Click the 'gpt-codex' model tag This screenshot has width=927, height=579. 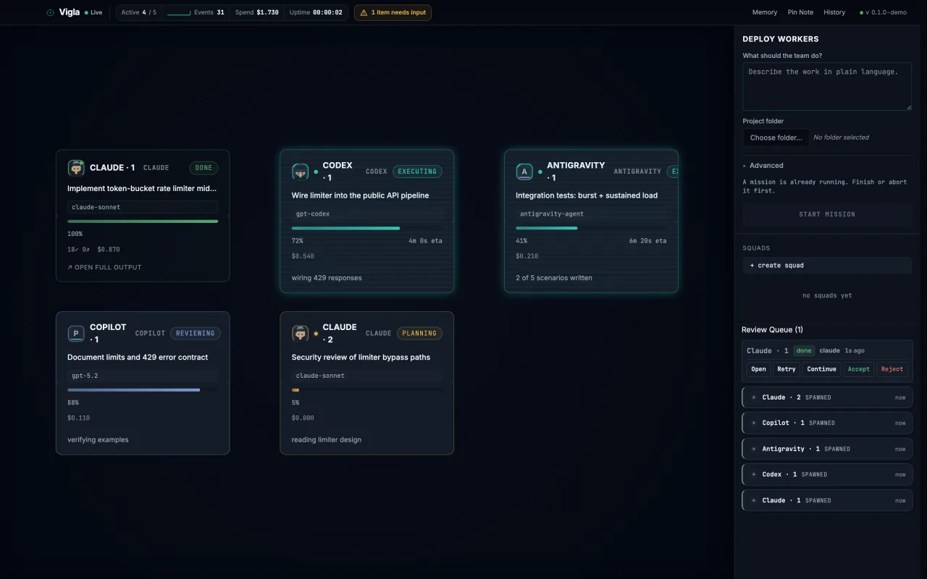coord(366,214)
